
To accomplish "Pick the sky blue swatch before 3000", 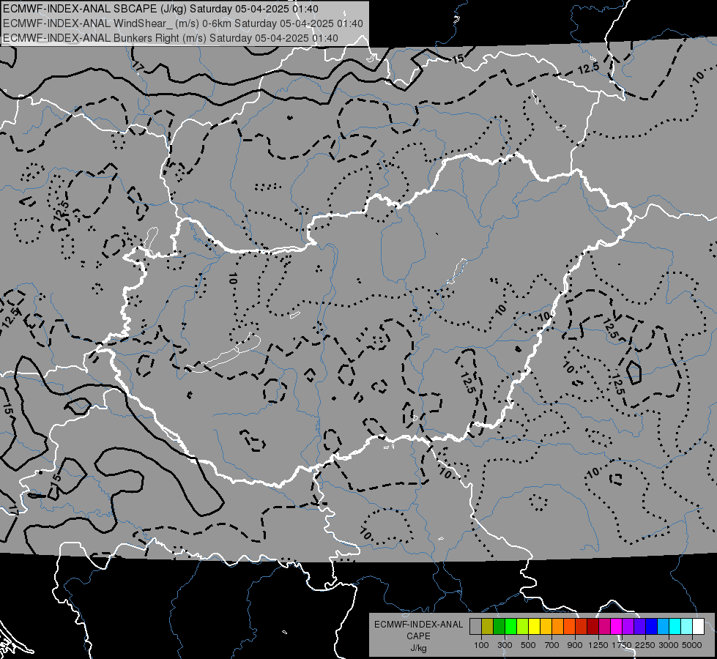I will [663, 627].
